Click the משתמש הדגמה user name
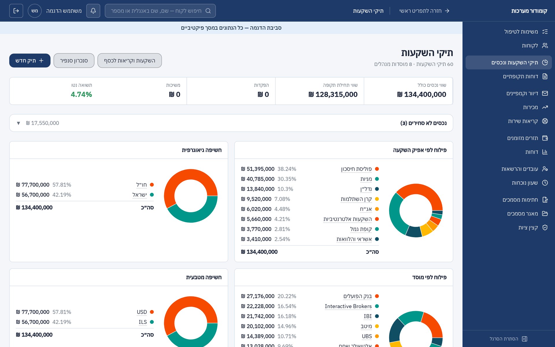This screenshot has width=555, height=347. [64, 11]
